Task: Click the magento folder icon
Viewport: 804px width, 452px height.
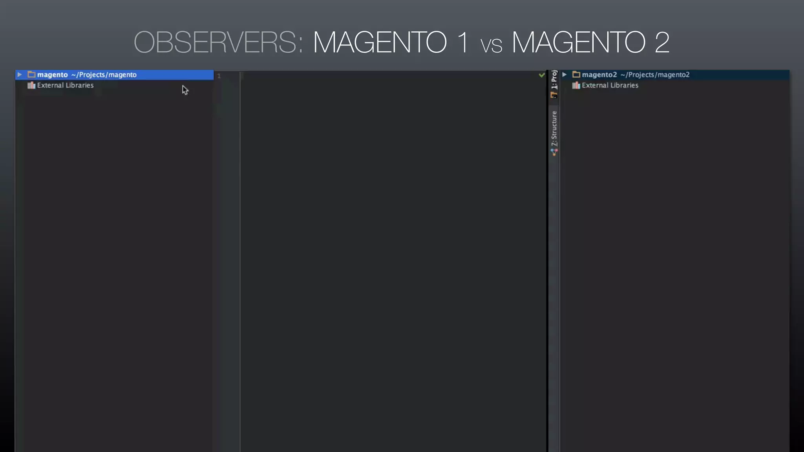Action: 31,75
